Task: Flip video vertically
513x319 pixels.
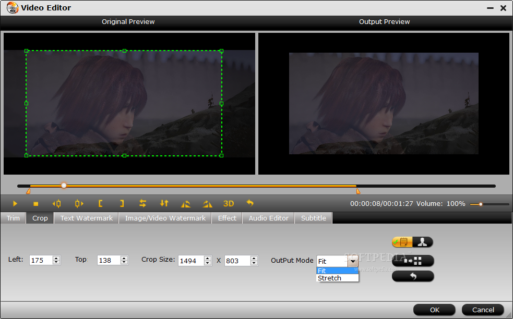Action: (x=164, y=204)
